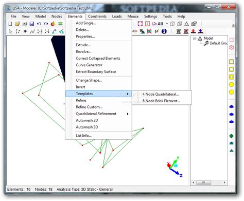This screenshot has width=244, height=201.
Task: Click the 'Analysis Type: 3D Static - General' status text
Action: coord(84,189)
